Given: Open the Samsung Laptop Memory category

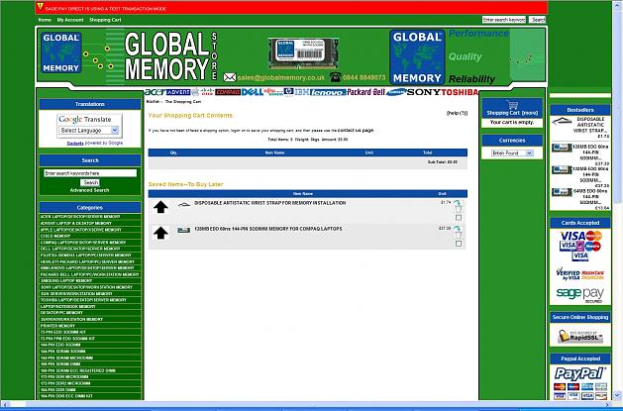Looking at the screenshot, I should point(66,280).
